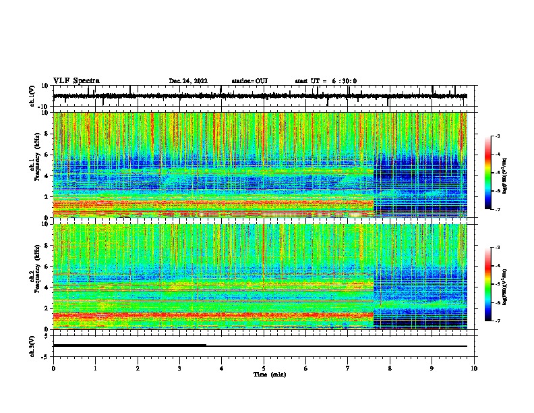The width and height of the screenshot is (534, 413).
Task: Click the time axis tick label "5"
Action: [x=264, y=368]
